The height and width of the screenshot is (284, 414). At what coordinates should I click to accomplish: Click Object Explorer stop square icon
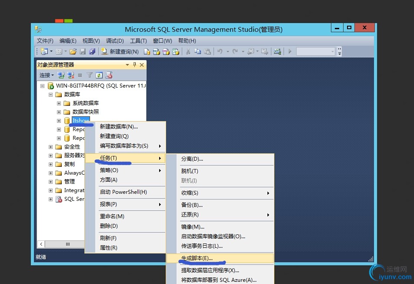coord(80,75)
